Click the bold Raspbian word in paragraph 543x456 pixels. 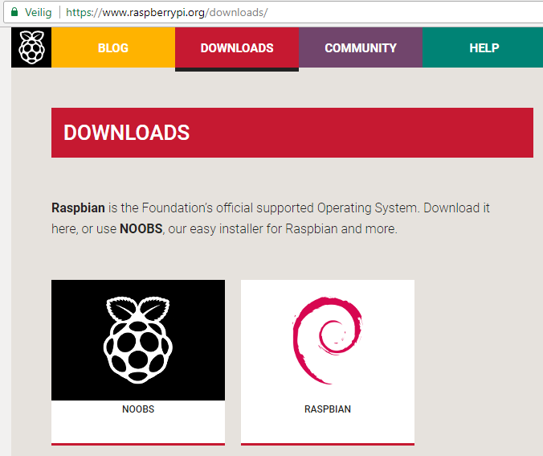tap(78, 208)
